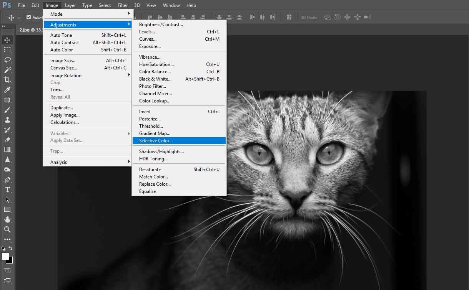The image size is (469, 290).
Task: Select the History Brush tool
Action: tap(7, 130)
